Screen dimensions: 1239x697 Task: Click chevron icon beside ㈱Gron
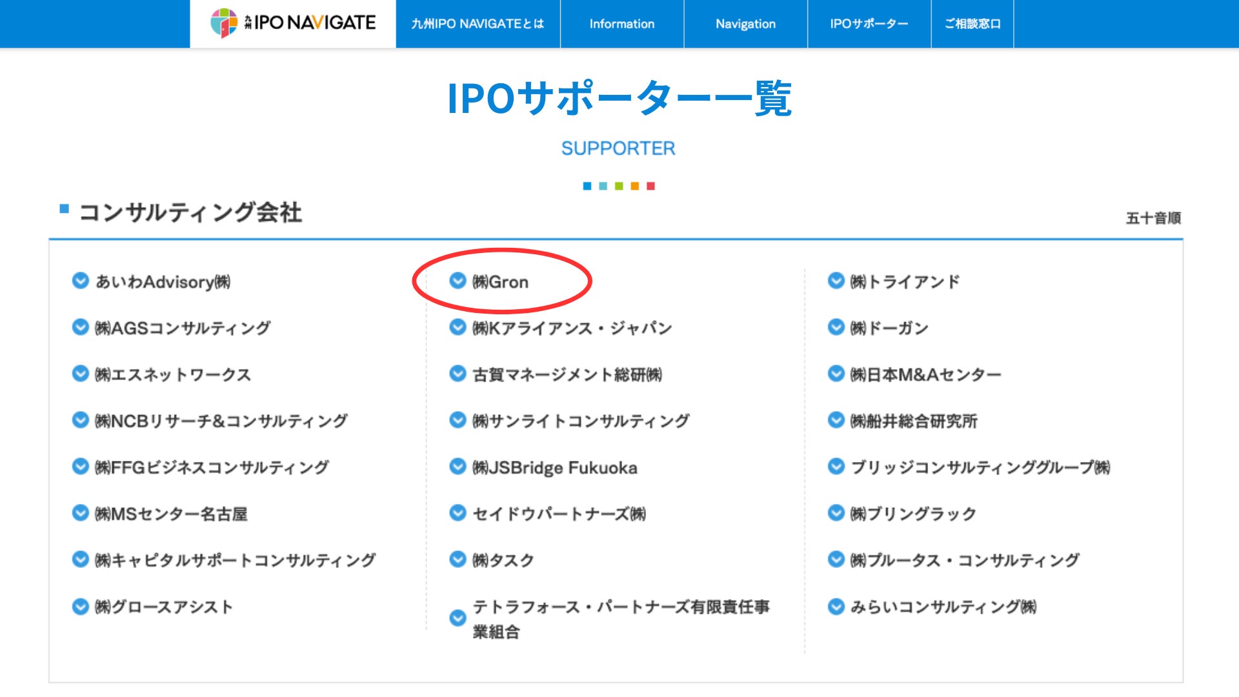tap(458, 281)
